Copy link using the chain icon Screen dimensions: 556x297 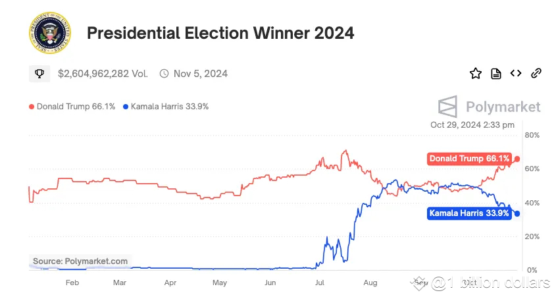point(536,73)
